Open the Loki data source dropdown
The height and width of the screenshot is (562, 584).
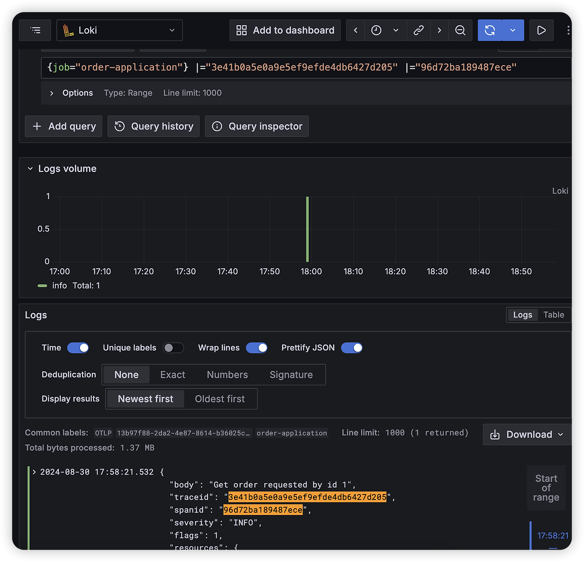point(120,30)
